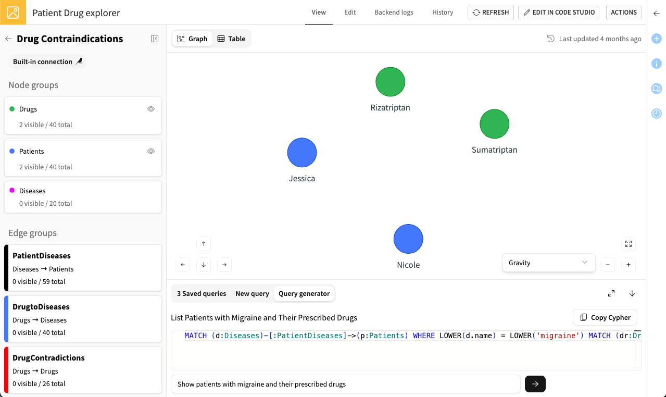Click the history clock icon in right sidebar
The width and height of the screenshot is (666, 397).
pyautogui.click(x=656, y=113)
